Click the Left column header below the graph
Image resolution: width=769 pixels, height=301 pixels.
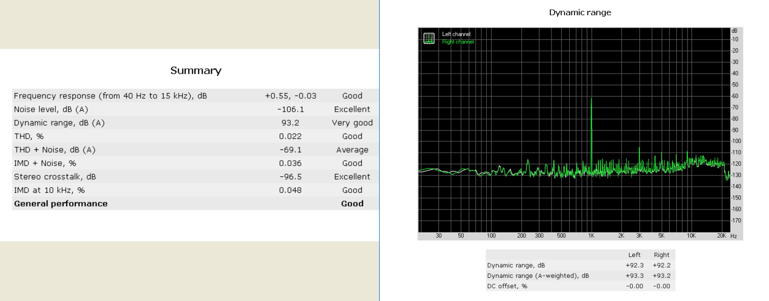tap(634, 255)
